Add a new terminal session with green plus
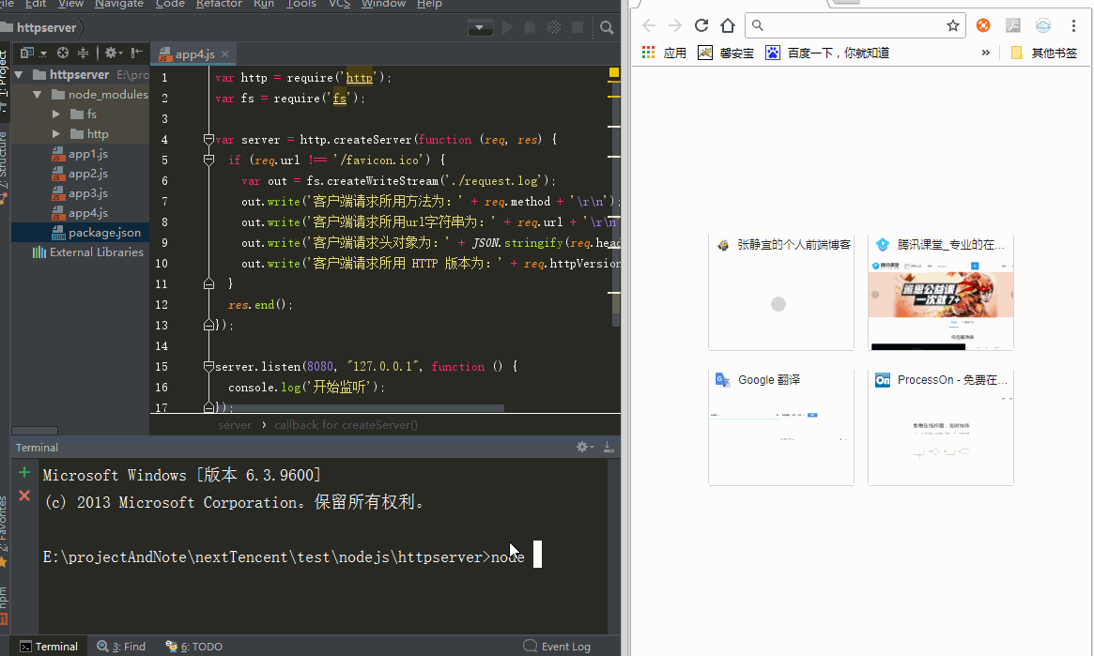1094x656 pixels. point(24,473)
